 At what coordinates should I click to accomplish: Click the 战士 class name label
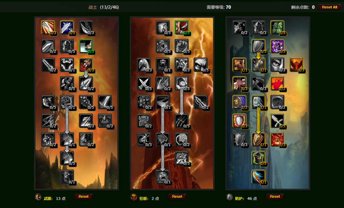(x=93, y=7)
